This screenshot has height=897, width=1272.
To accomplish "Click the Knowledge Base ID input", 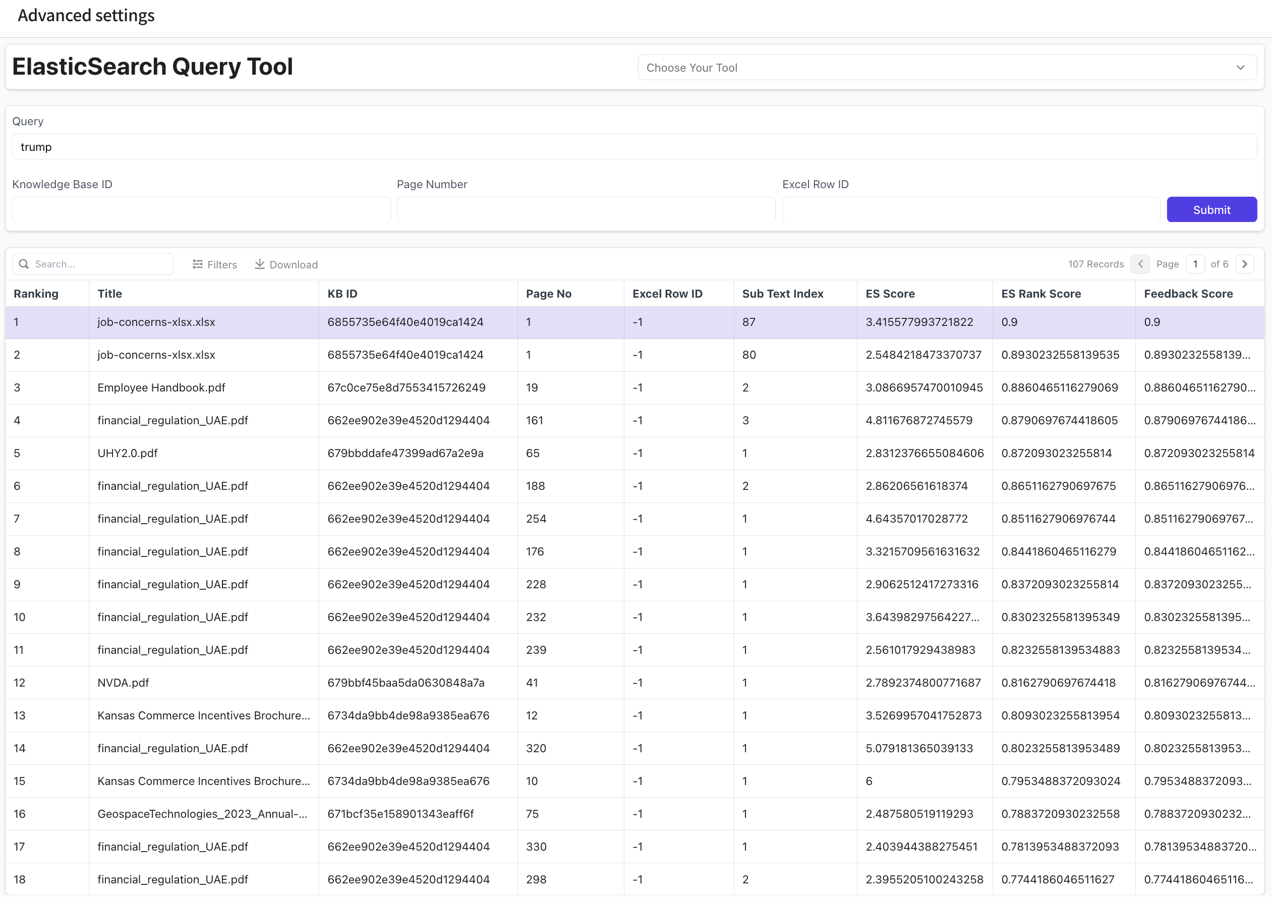I will [x=201, y=209].
